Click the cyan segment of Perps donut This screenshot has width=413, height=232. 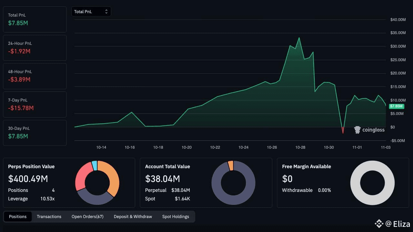[94, 165]
